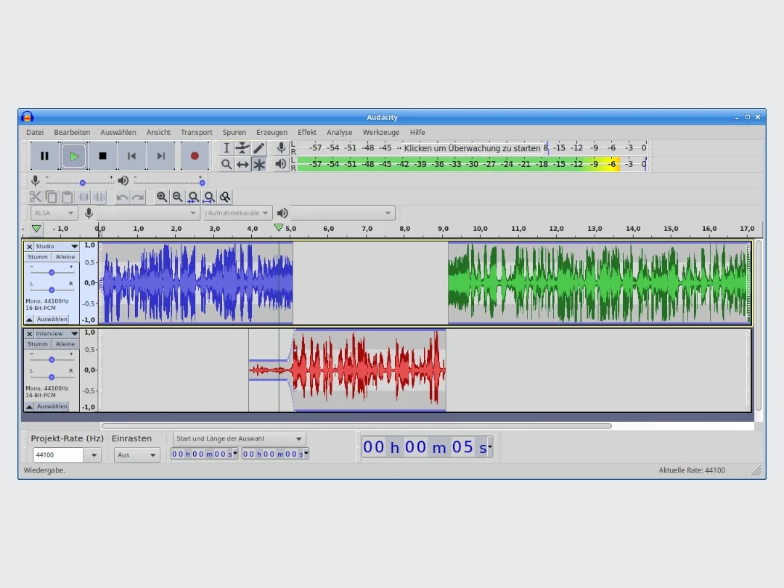Click the Interview track pan slider

click(x=52, y=377)
